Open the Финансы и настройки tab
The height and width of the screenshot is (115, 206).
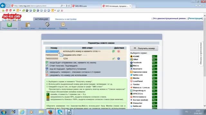[x=66, y=19]
